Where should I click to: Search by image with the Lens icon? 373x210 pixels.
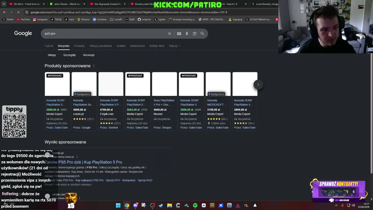pyautogui.click(x=195, y=34)
